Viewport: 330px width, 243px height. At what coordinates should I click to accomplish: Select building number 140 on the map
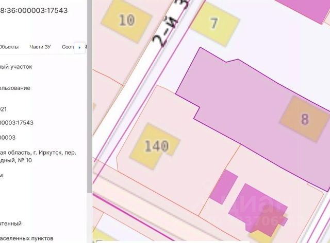point(155,146)
